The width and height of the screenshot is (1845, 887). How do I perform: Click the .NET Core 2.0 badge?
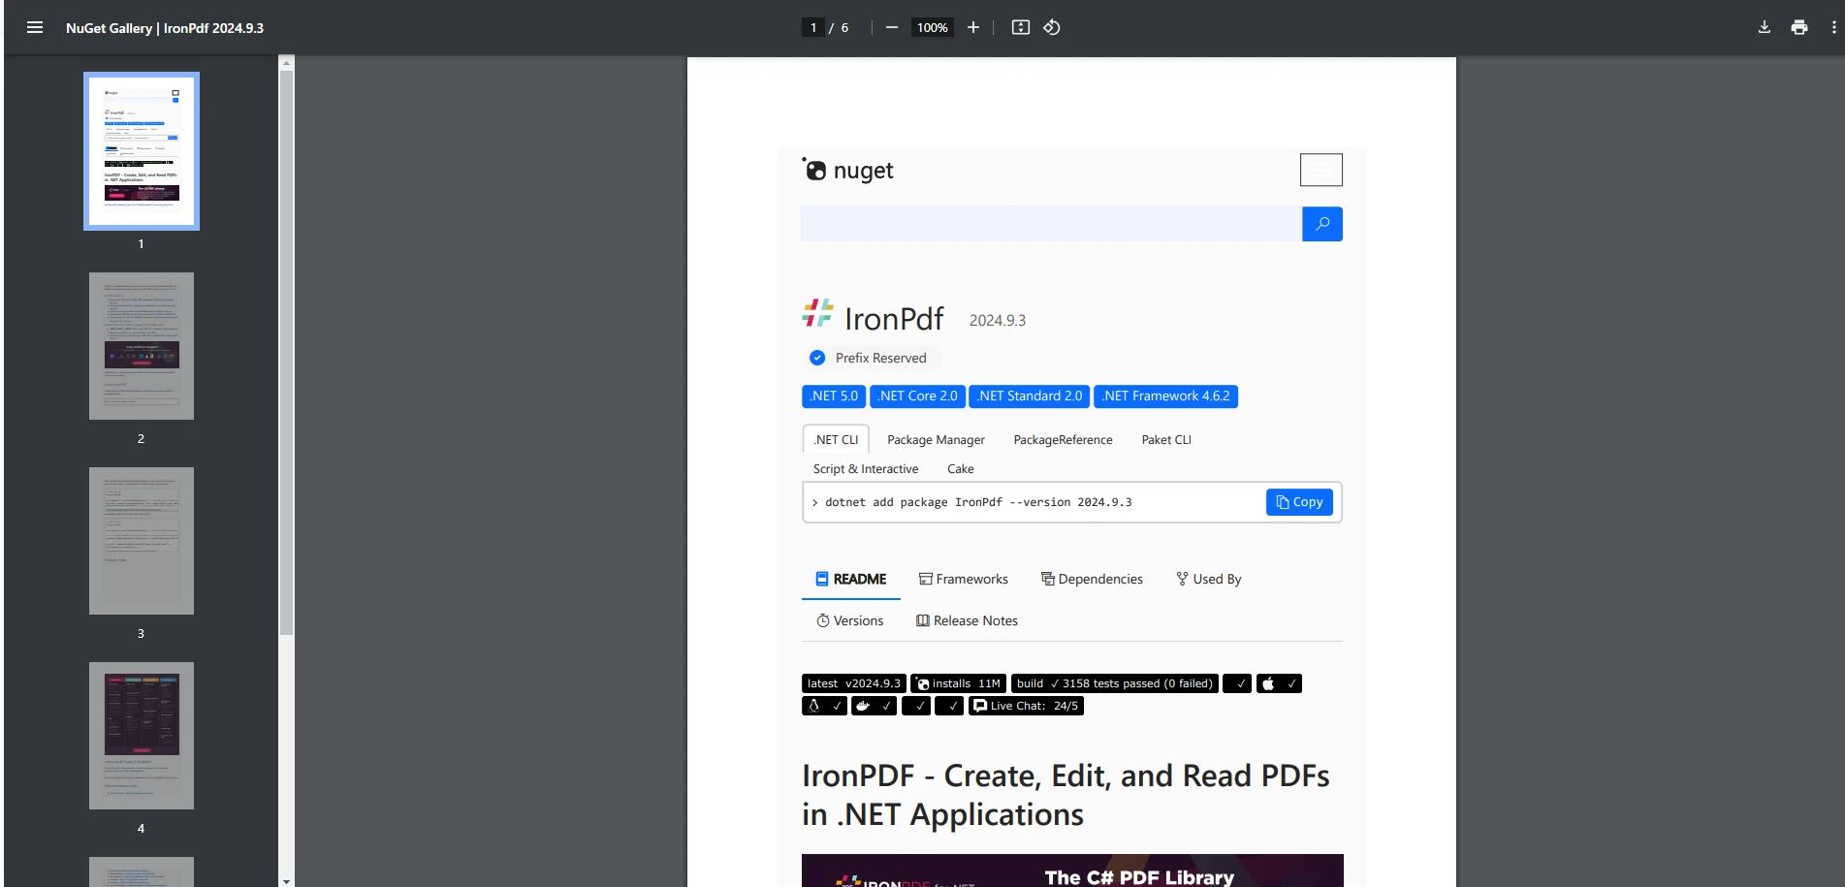pos(917,396)
